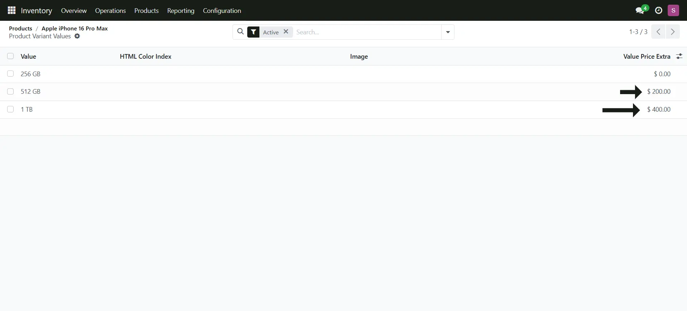This screenshot has width=687, height=311.
Task: Go to the next page arrow
Action: point(672,32)
